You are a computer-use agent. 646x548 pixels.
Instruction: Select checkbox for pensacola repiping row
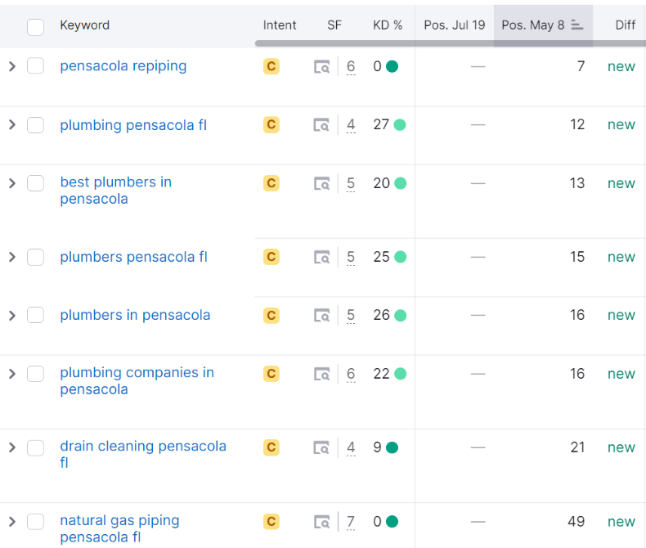(x=35, y=66)
